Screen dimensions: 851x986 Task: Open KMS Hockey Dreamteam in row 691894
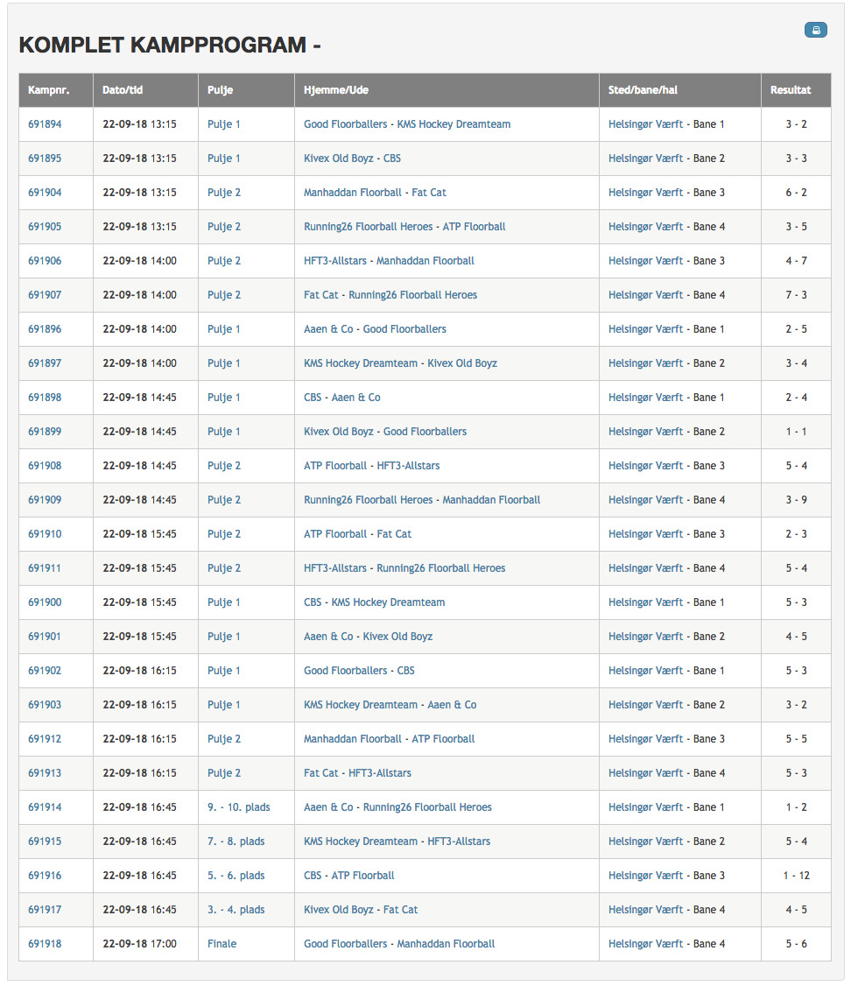[x=454, y=124]
